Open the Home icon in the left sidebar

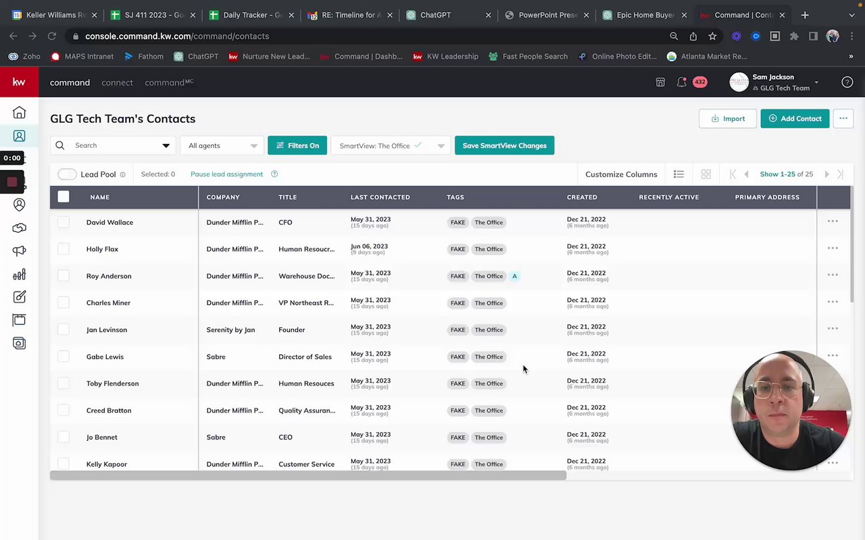coord(19,113)
